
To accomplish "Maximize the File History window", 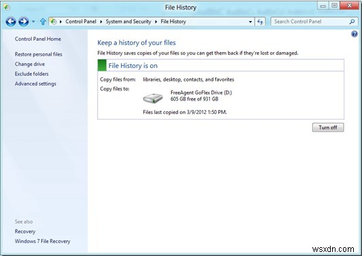I will tap(334, 5).
